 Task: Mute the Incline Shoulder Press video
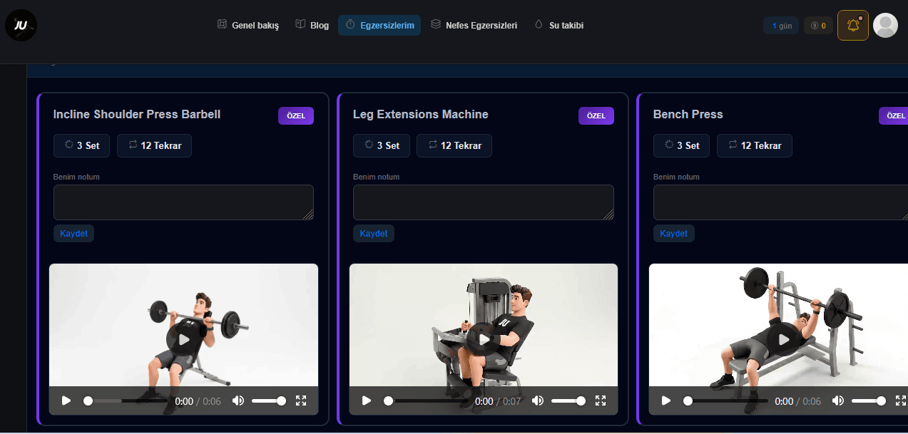tap(238, 401)
